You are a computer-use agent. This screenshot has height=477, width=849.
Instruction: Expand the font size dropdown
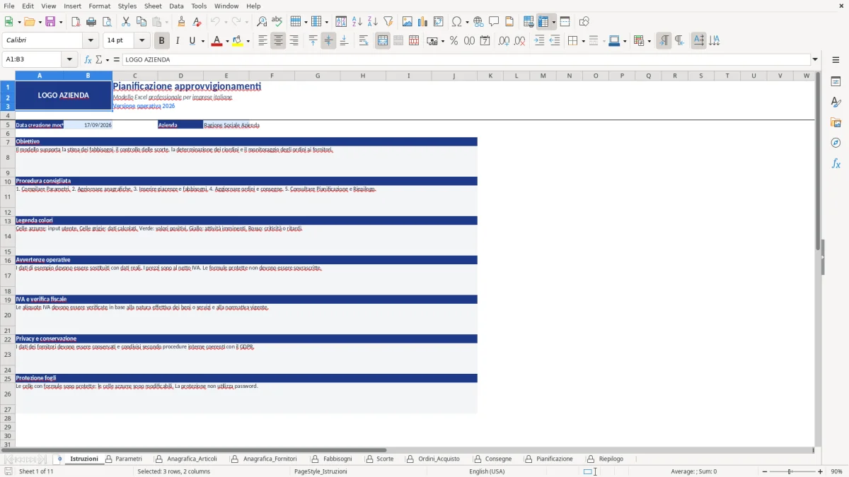[x=142, y=41]
